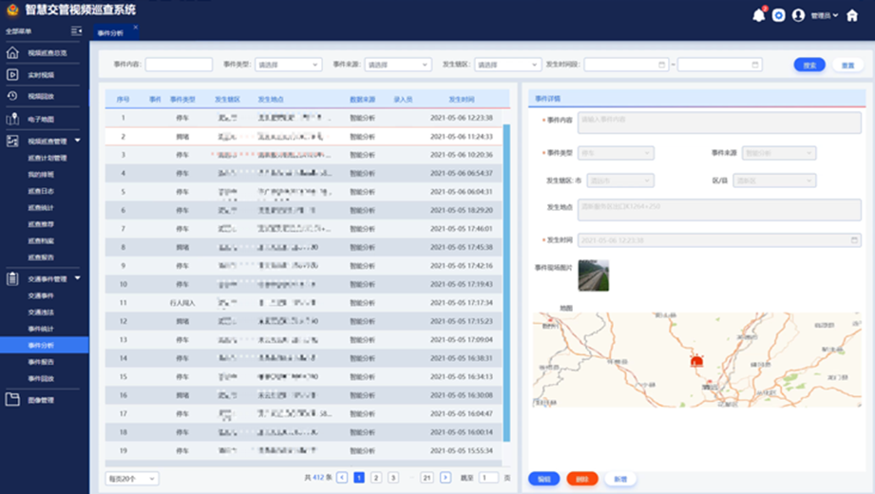Click 发生地点 textarea in detail panel
Image resolution: width=875 pixels, height=494 pixels.
point(719,210)
